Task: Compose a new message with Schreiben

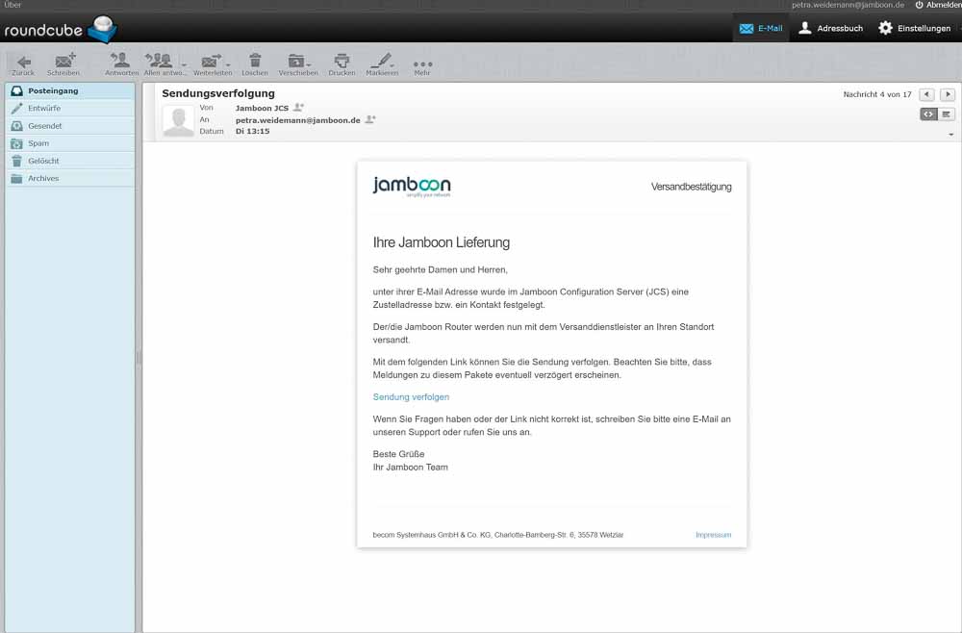Action: tap(63, 63)
